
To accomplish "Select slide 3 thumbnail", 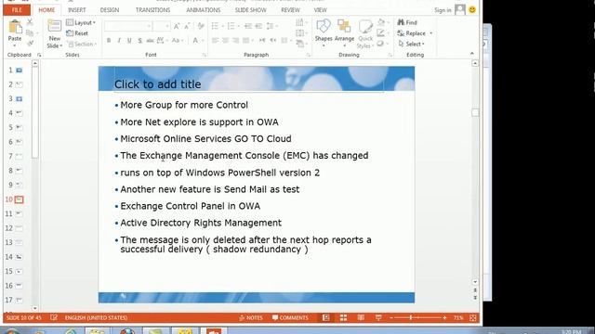I will pos(19,99).
